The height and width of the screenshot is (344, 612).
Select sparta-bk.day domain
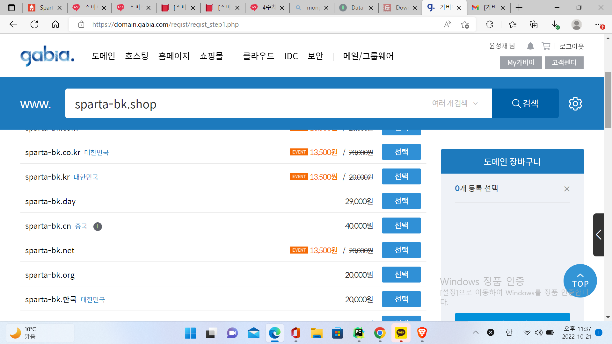click(x=401, y=201)
